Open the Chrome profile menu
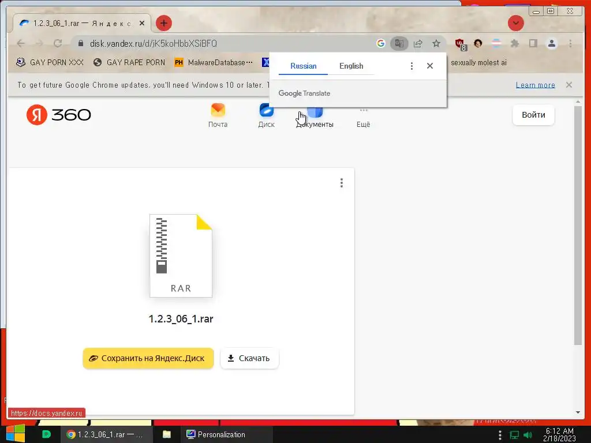Screen dimensions: 591x443 pyautogui.click(x=551, y=44)
